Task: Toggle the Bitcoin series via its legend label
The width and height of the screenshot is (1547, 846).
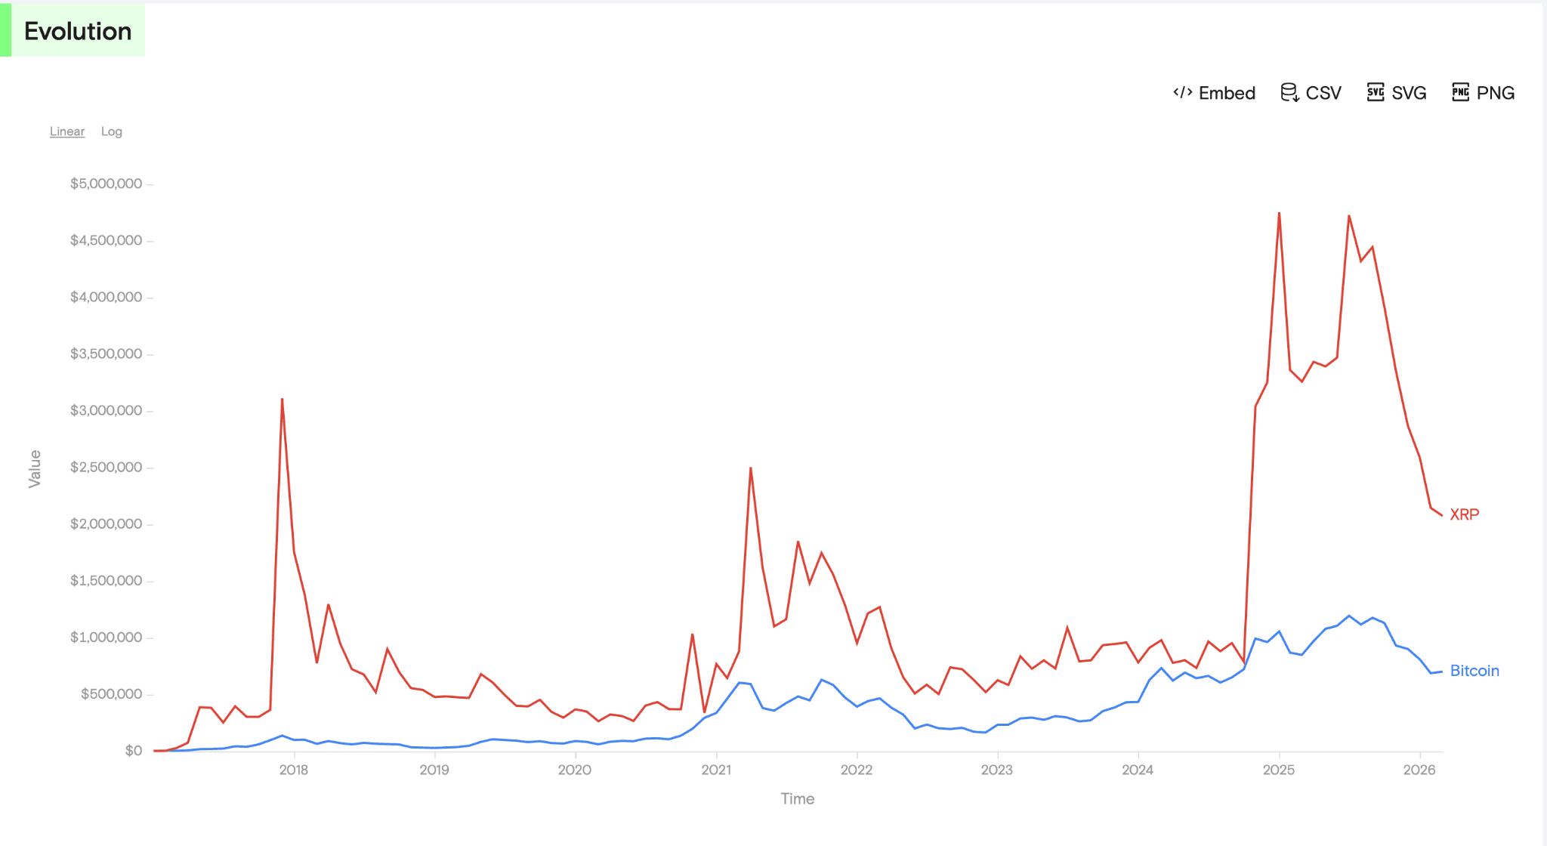Action: tap(1474, 671)
